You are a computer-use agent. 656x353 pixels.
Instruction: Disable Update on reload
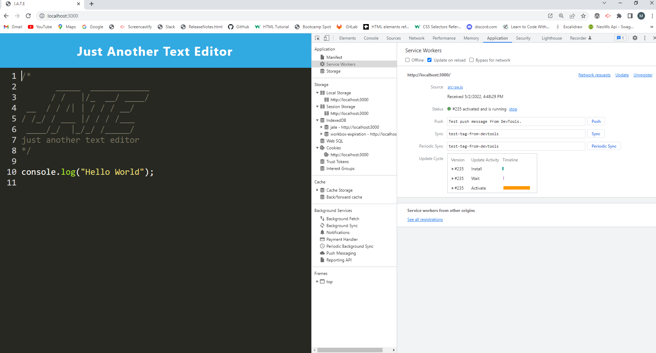429,60
